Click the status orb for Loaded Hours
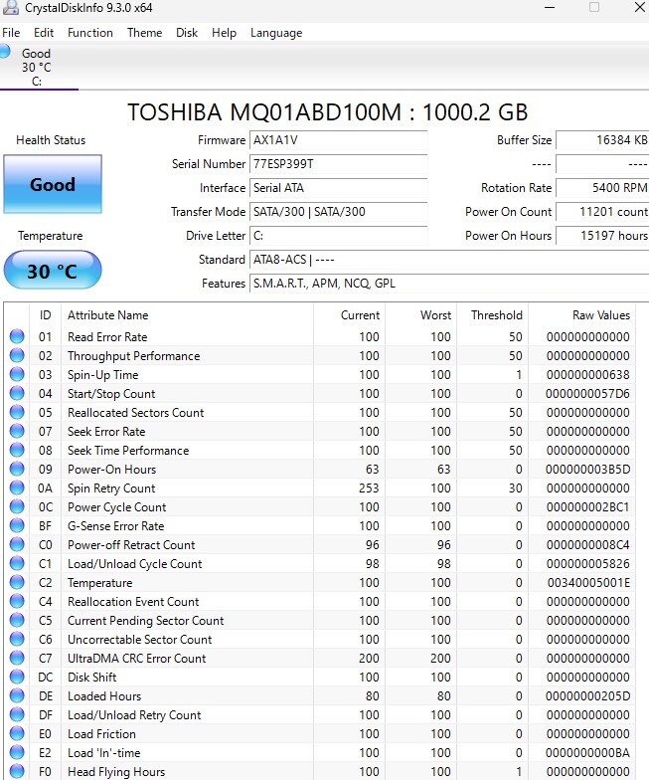This screenshot has height=780, width=649. [x=17, y=696]
